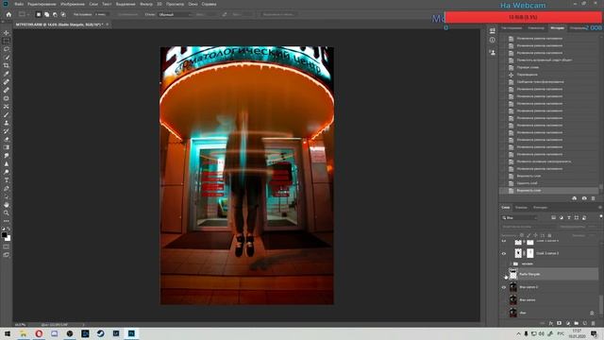Open the Style dropdown in options bar
The width and height of the screenshot is (604, 340).
click(x=175, y=14)
